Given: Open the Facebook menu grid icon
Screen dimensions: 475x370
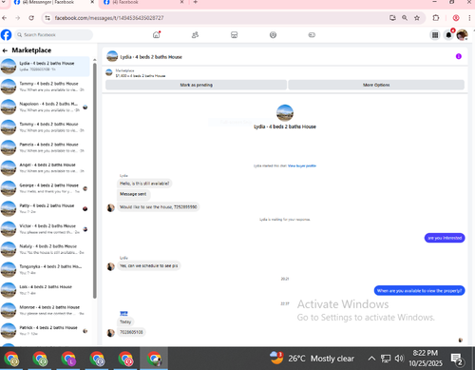Looking at the screenshot, I should point(435,35).
